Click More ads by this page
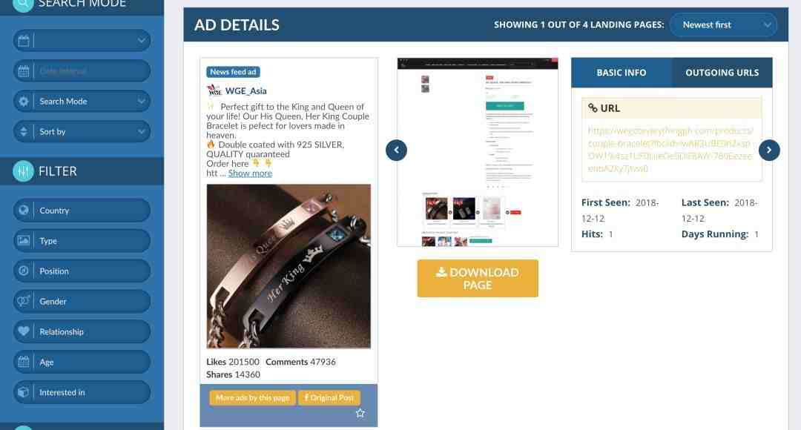Viewport: 801px width, 430px height. (252, 397)
